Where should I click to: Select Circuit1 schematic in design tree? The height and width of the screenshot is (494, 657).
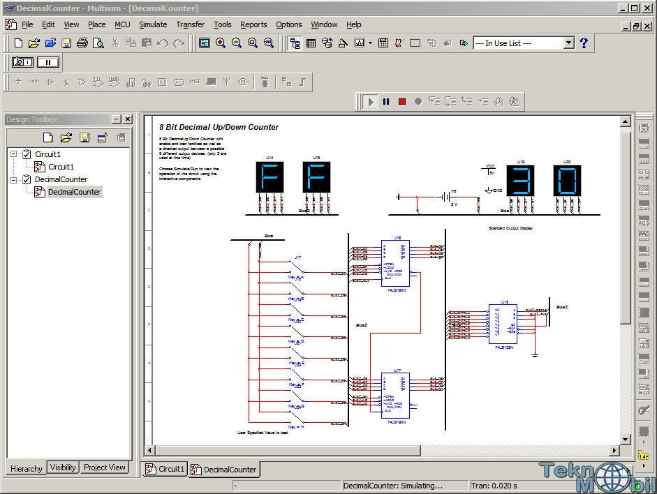point(60,167)
